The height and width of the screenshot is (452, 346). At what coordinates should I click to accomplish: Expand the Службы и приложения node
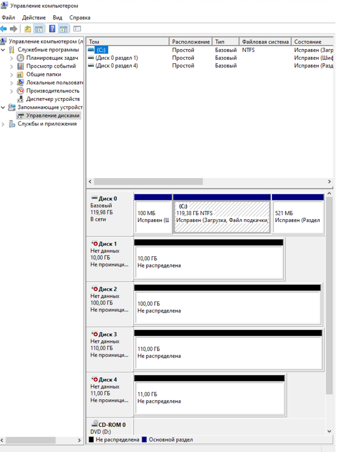[4, 124]
